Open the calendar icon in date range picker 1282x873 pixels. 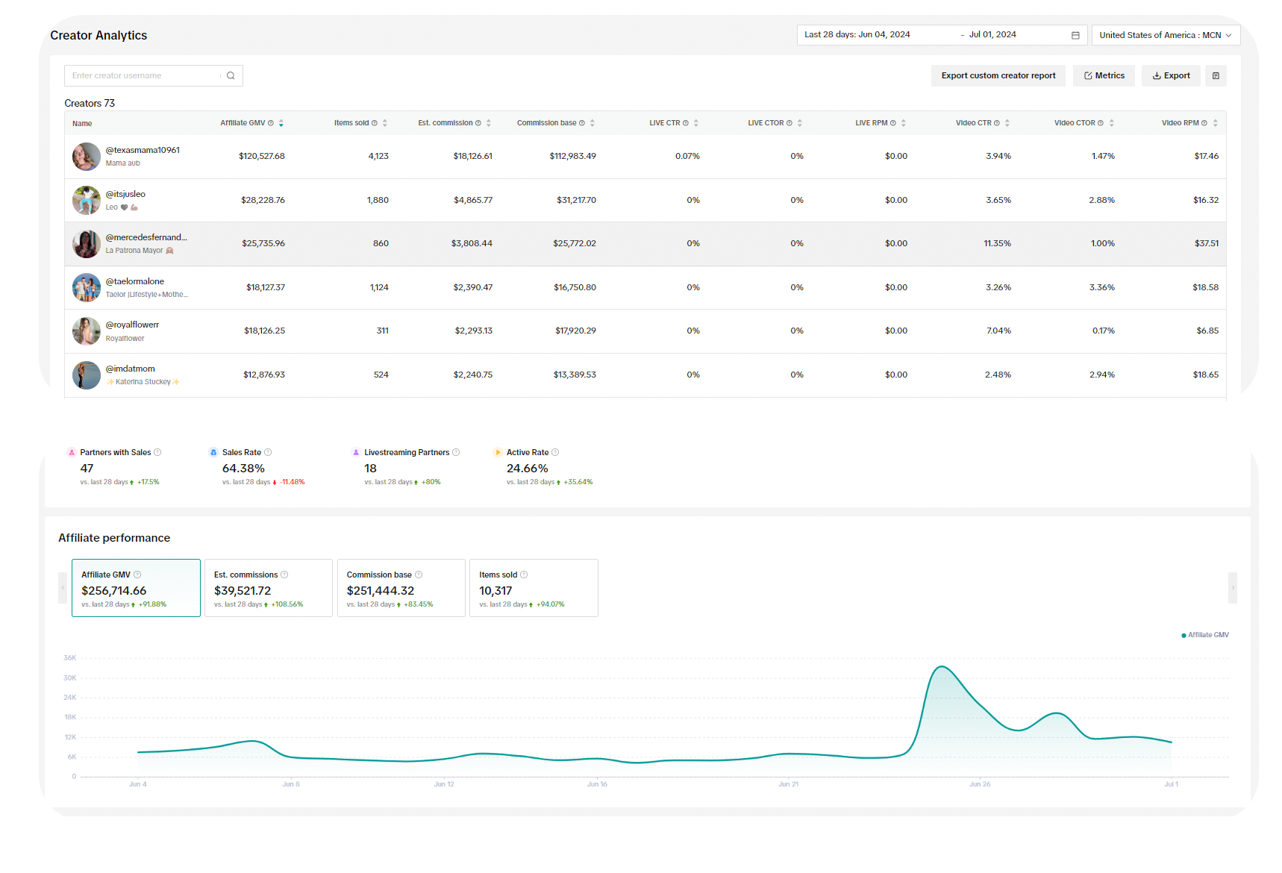1075,35
